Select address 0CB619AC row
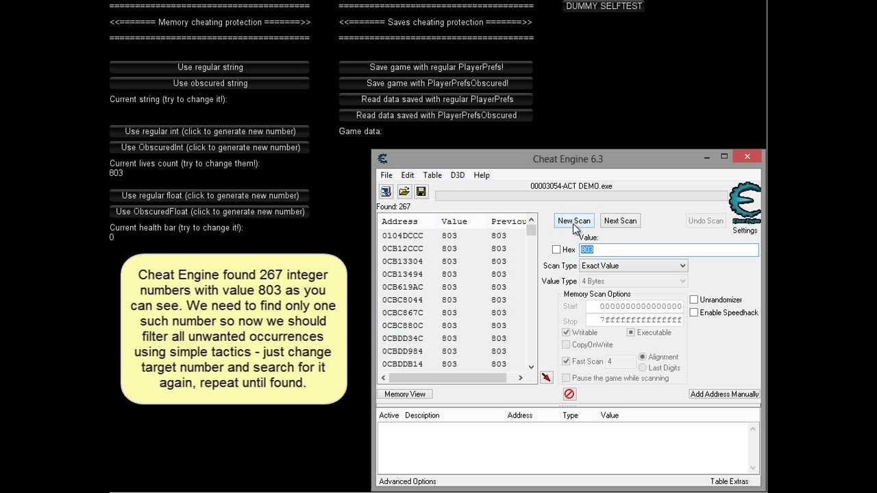 (452, 287)
